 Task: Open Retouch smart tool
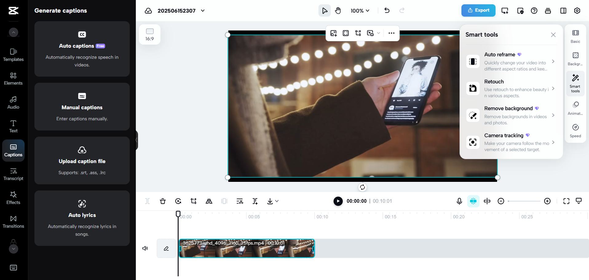tap(511, 89)
